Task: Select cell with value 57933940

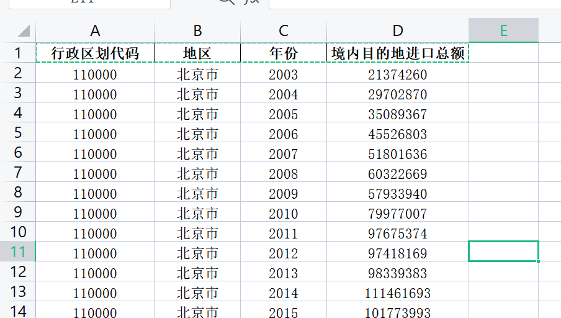Action: pos(398,192)
